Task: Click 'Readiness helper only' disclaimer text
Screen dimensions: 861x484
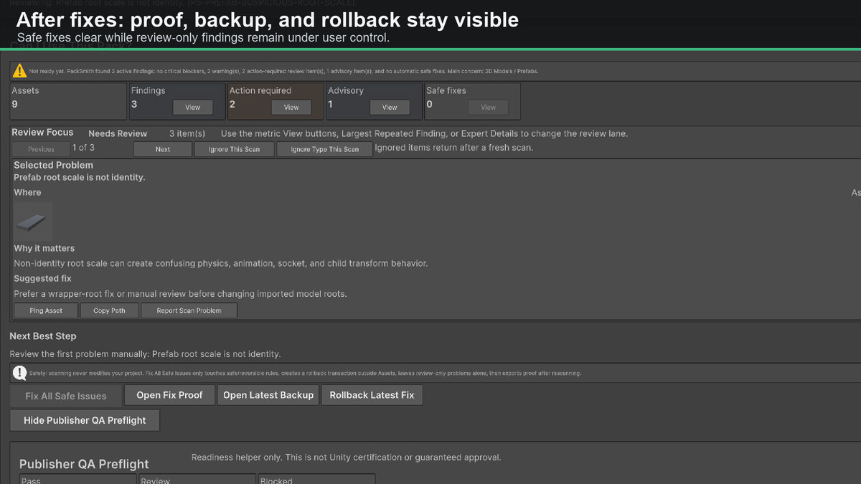Action: (x=347, y=457)
